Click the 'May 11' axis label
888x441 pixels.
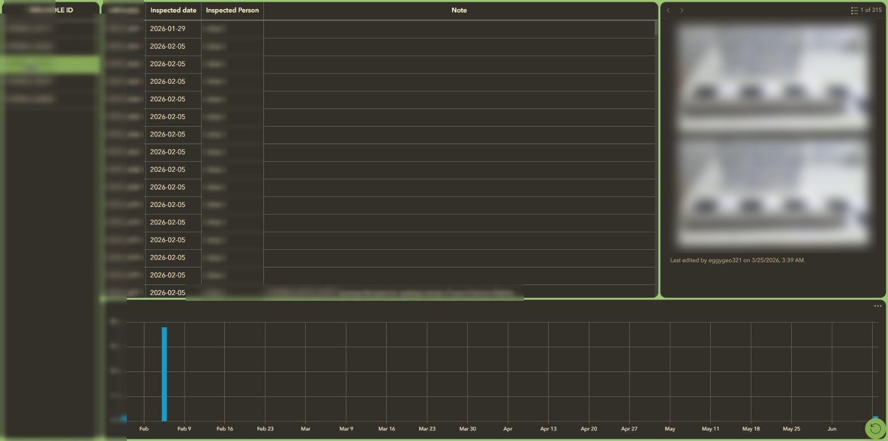(x=710, y=429)
